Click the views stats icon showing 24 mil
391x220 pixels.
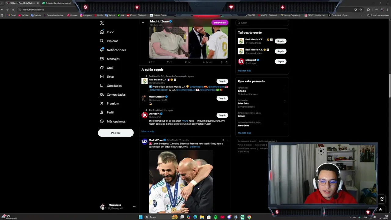tap(204, 62)
